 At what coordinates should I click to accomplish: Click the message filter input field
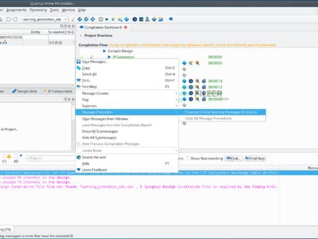pyautogui.click(x=50, y=158)
